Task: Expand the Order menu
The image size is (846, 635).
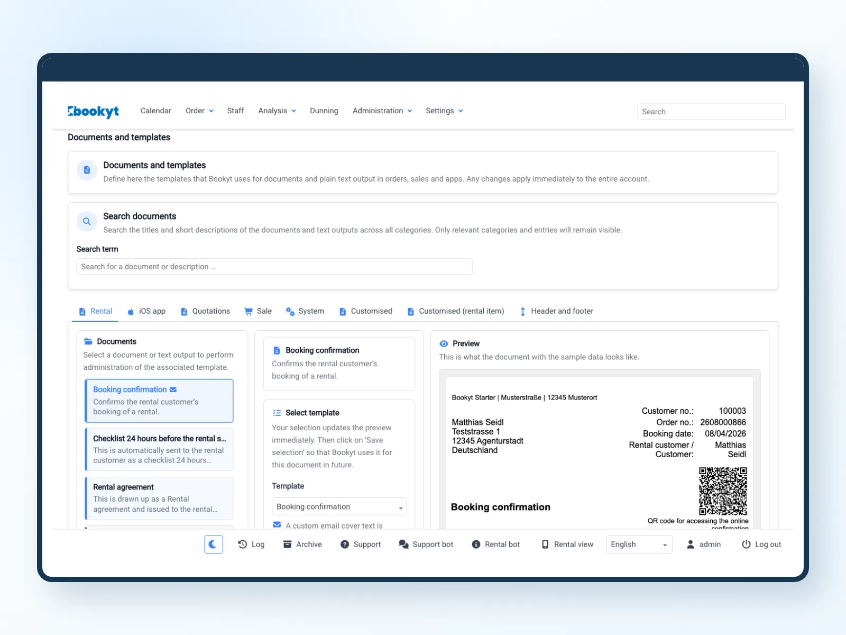Action: 199,111
